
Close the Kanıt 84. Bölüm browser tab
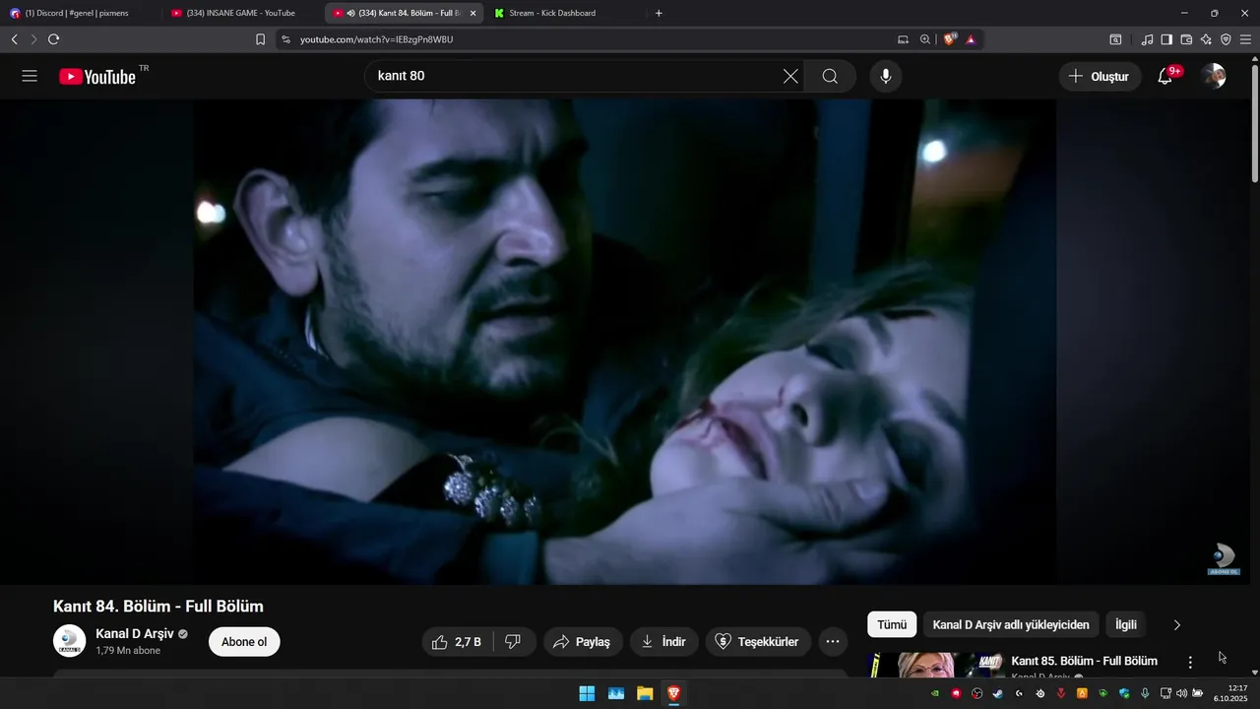coord(473,13)
